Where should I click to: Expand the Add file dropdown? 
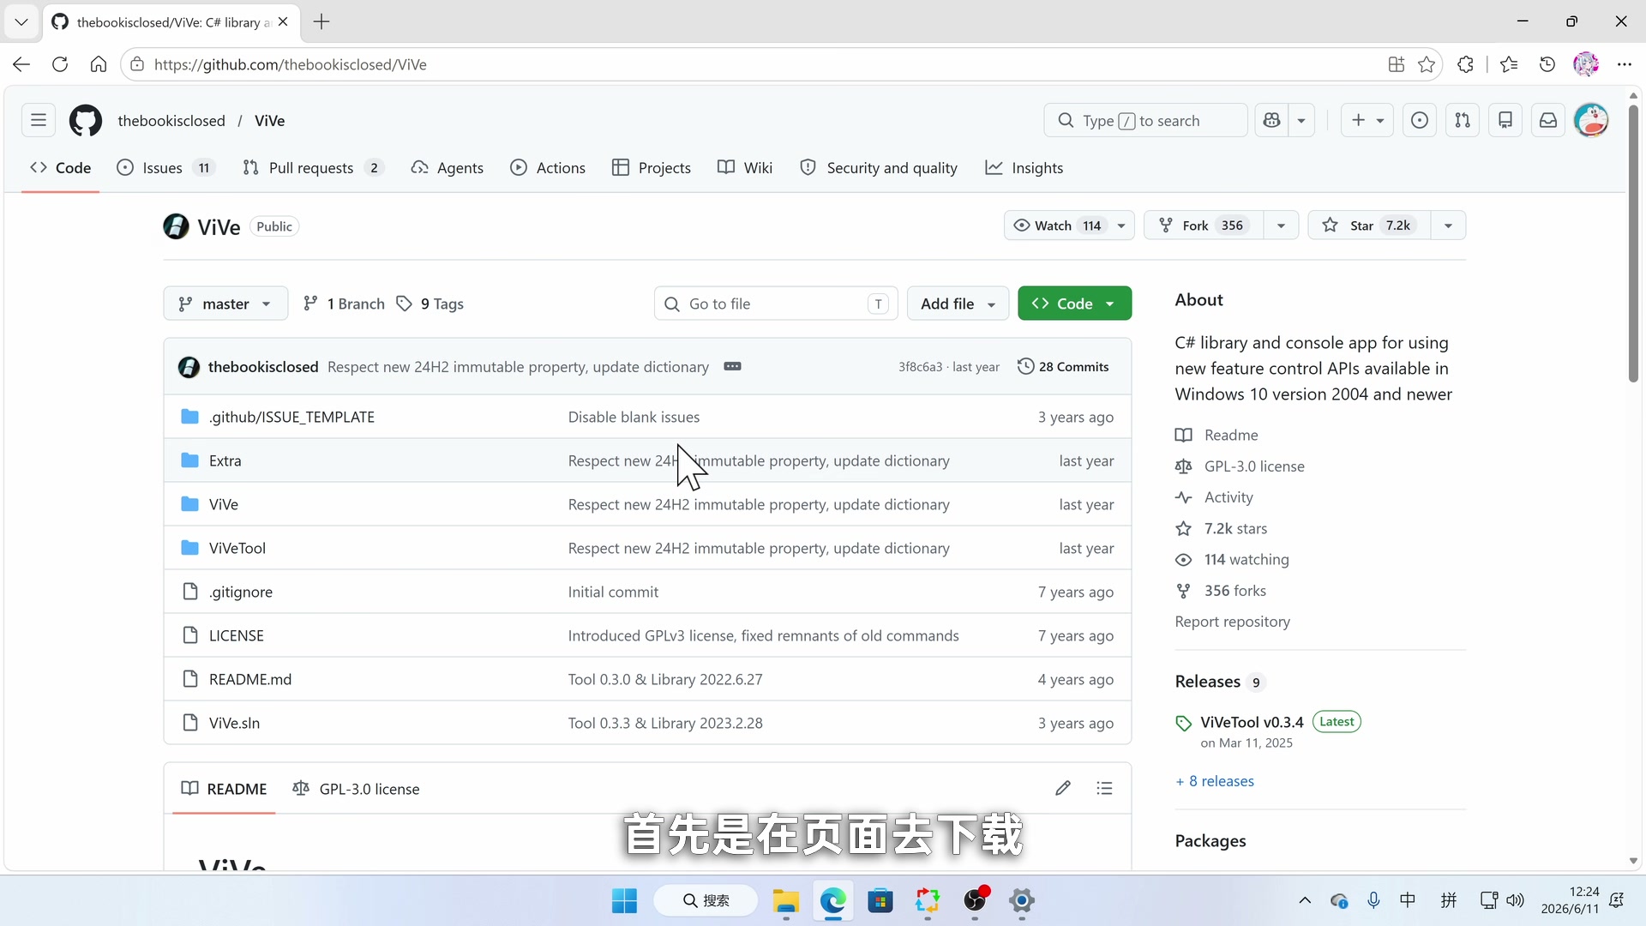pos(958,304)
